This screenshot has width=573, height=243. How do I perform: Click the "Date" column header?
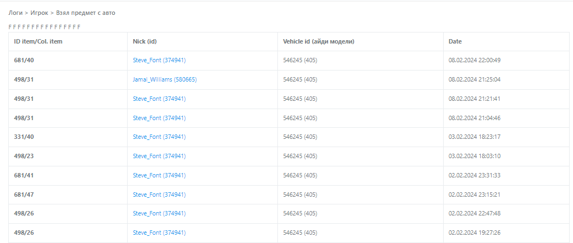[x=455, y=41]
